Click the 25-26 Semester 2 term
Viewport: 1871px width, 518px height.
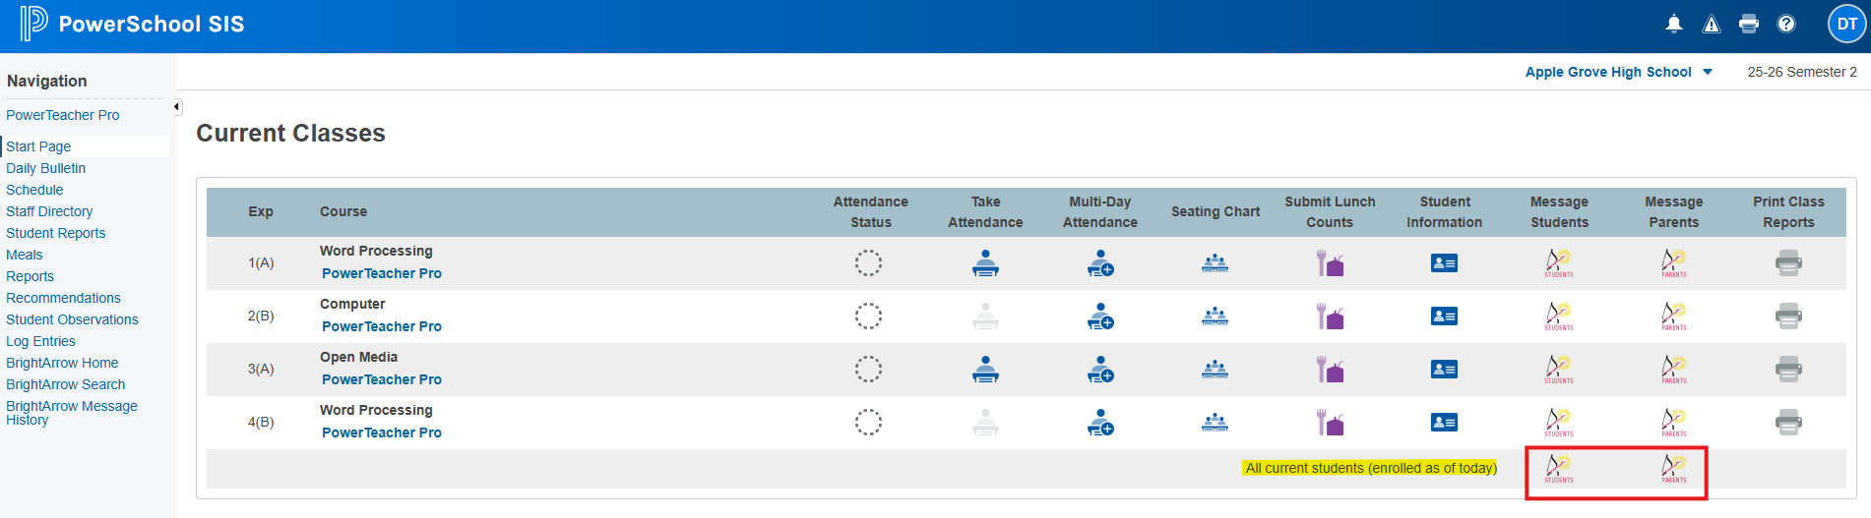tap(1802, 72)
